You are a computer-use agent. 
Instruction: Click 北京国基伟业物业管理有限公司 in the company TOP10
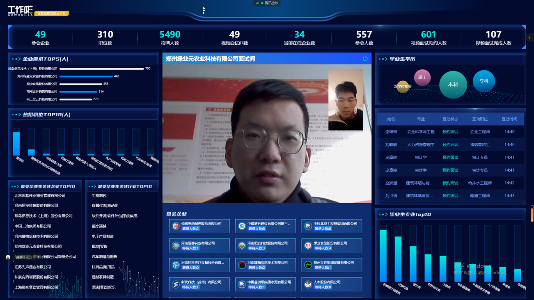(40, 196)
